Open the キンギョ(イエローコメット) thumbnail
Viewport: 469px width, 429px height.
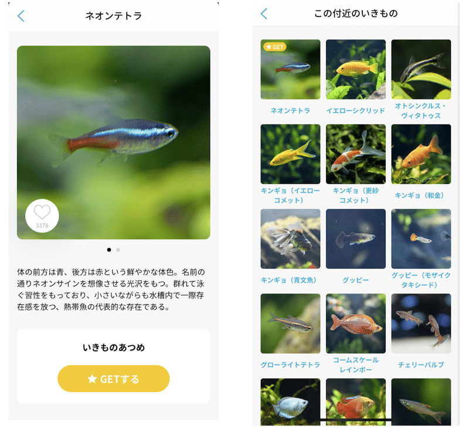[290, 154]
